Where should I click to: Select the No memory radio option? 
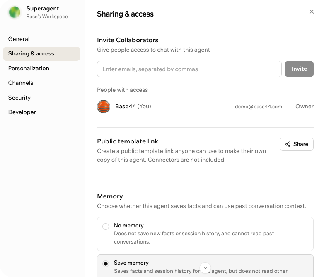pyautogui.click(x=106, y=227)
